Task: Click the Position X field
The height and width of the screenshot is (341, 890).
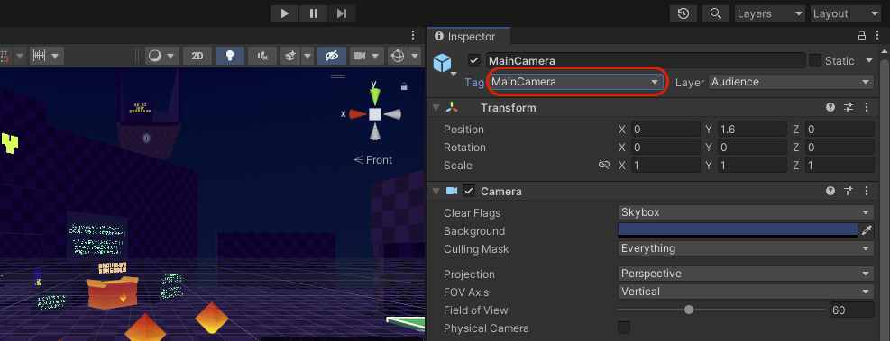Action: click(x=665, y=130)
